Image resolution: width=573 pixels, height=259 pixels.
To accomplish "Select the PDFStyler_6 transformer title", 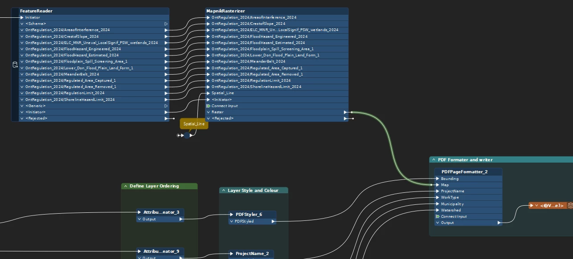I will coord(249,214).
